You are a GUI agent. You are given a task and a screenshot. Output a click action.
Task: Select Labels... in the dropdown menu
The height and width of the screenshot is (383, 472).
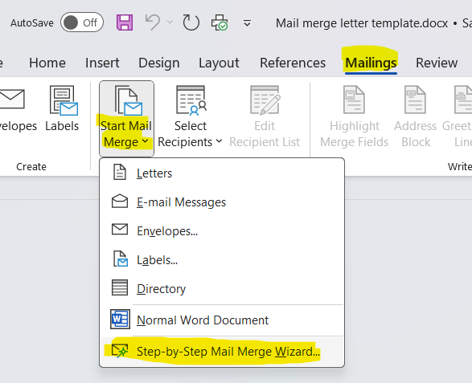pos(222,259)
